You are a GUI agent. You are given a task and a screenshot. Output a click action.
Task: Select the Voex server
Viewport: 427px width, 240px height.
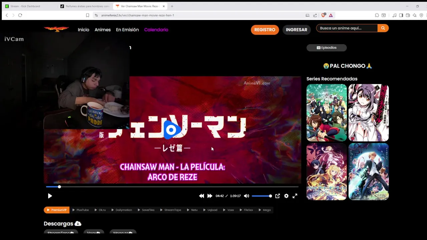tap(228, 210)
